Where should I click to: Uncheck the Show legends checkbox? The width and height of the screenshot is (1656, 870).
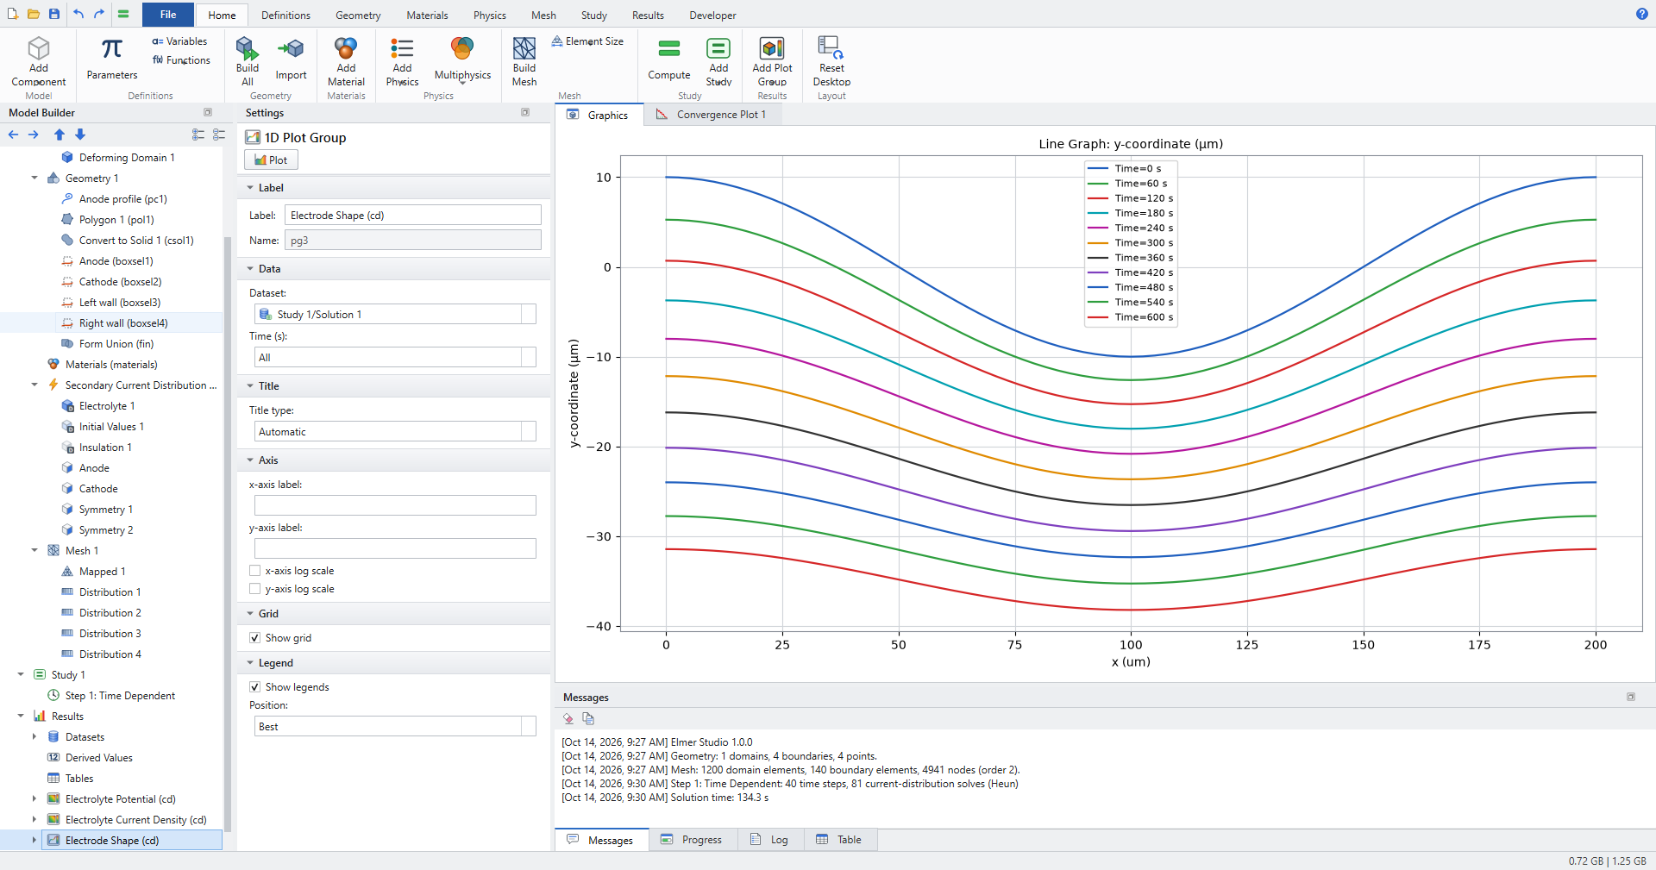255,687
